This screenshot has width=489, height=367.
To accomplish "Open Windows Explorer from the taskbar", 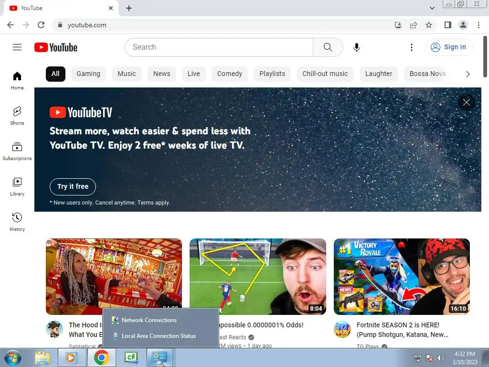I will point(43,358).
